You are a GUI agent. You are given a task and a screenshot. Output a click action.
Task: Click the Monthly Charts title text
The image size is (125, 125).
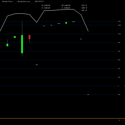pyautogui.click(x=7, y=1)
